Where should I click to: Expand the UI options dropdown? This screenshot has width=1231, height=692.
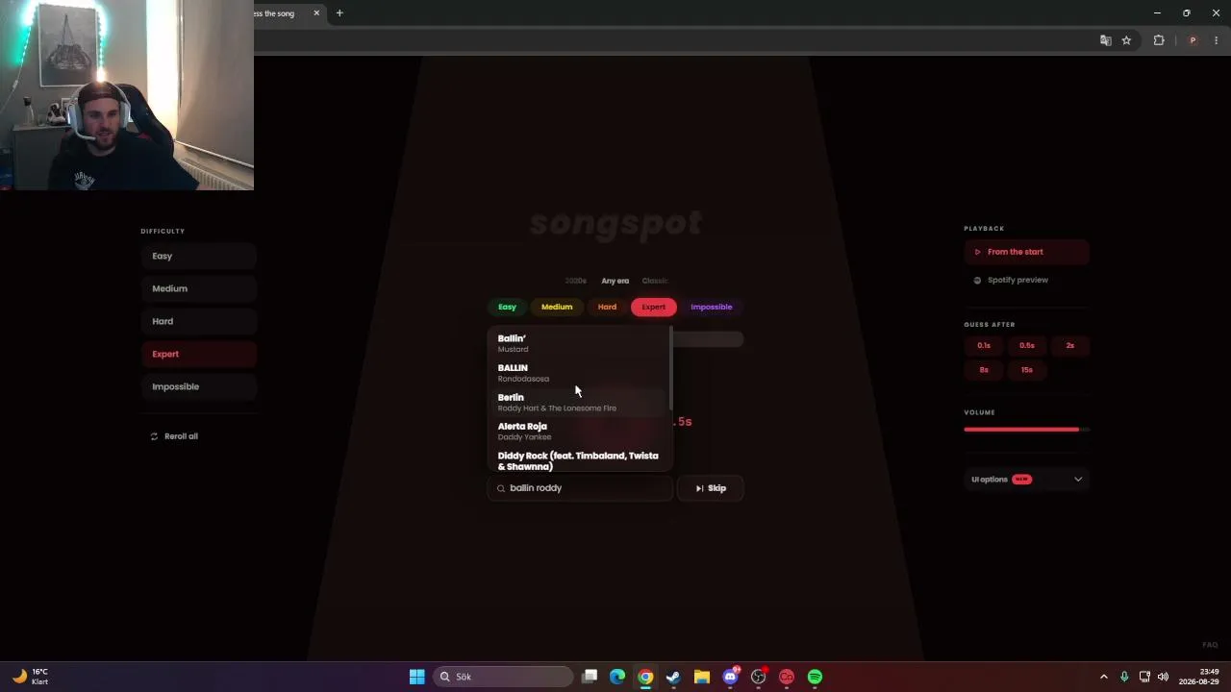coord(1026,480)
